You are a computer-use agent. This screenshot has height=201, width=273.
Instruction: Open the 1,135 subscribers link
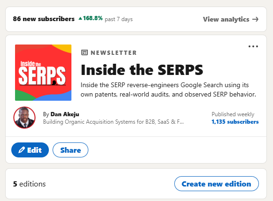(235, 122)
